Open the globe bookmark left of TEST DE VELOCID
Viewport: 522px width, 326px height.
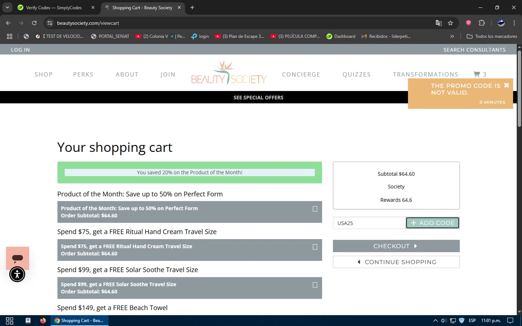(x=26, y=36)
